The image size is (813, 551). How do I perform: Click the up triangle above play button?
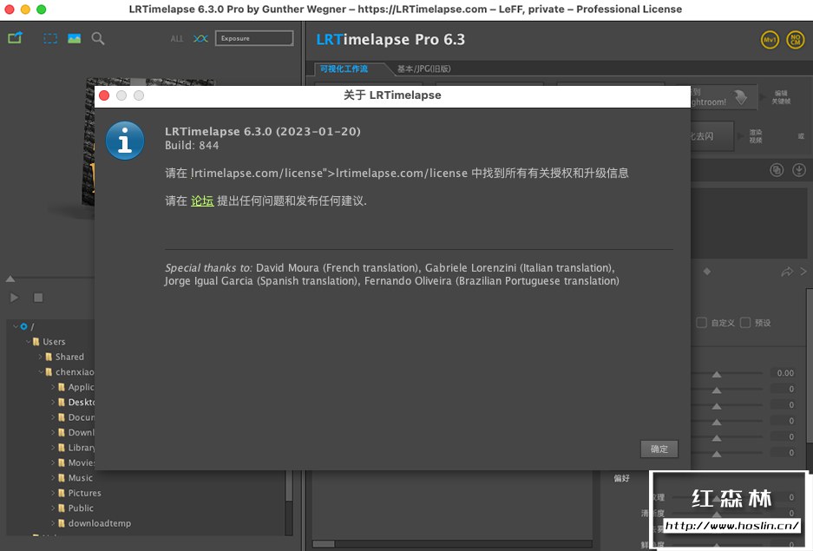pos(10,279)
